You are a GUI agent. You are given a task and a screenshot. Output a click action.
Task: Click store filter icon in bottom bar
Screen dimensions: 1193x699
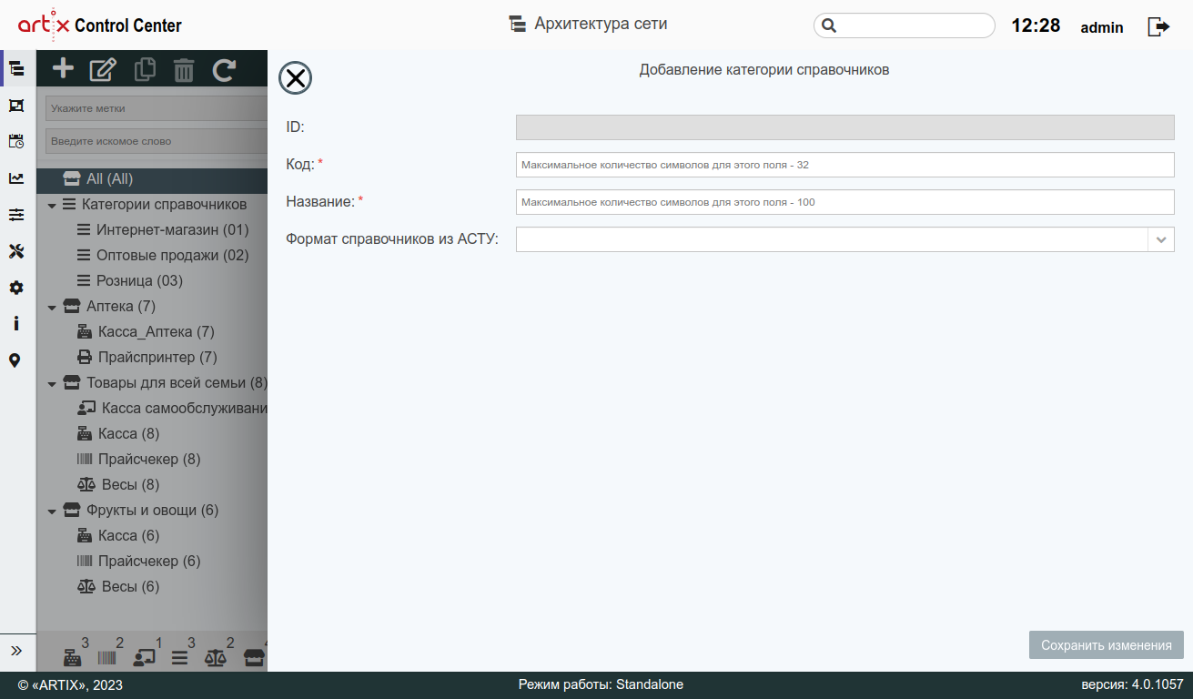255,657
